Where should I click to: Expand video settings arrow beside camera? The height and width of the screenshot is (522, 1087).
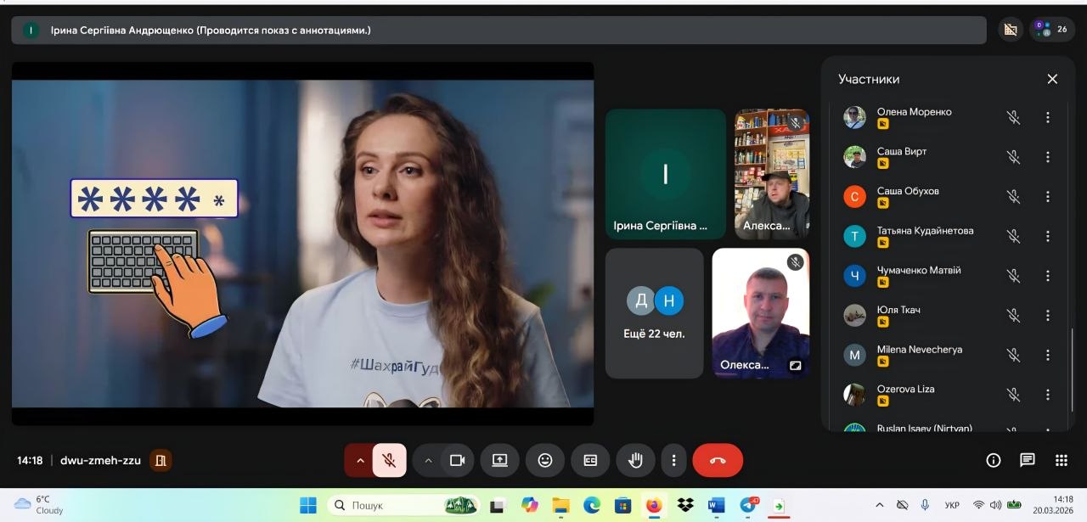coord(428,460)
